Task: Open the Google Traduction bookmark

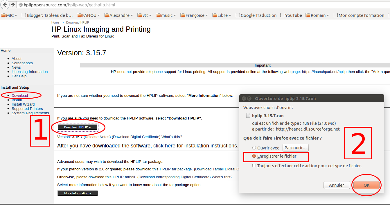Action: pyautogui.click(x=256, y=15)
